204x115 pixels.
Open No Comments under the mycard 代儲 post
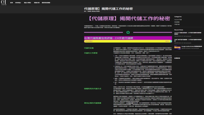187,36
